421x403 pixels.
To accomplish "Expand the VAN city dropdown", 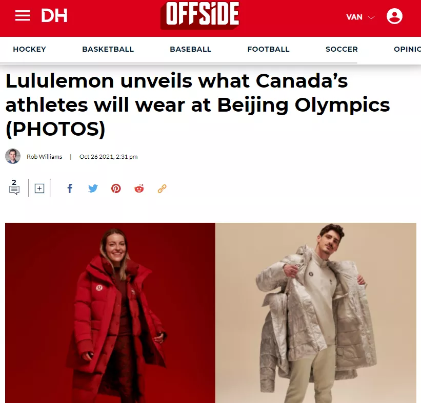I will pos(360,17).
